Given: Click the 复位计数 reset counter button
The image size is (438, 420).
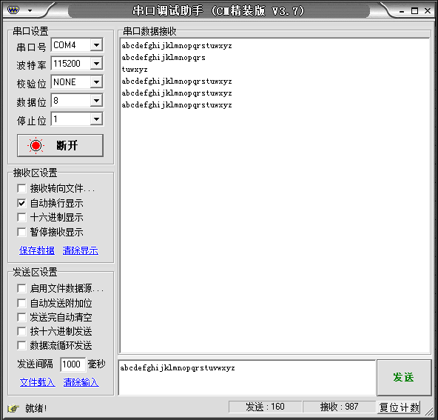Looking at the screenshot, I should 399,407.
